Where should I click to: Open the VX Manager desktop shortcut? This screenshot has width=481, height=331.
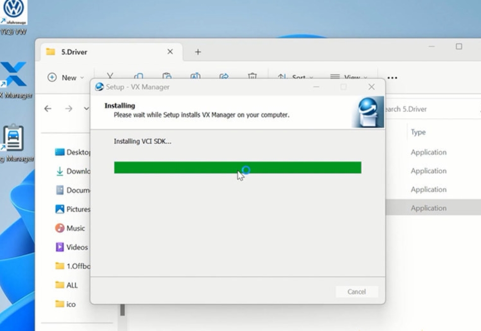tap(15, 80)
